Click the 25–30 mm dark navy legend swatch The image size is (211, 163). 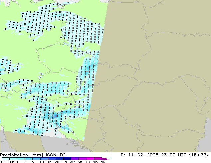(67, 159)
